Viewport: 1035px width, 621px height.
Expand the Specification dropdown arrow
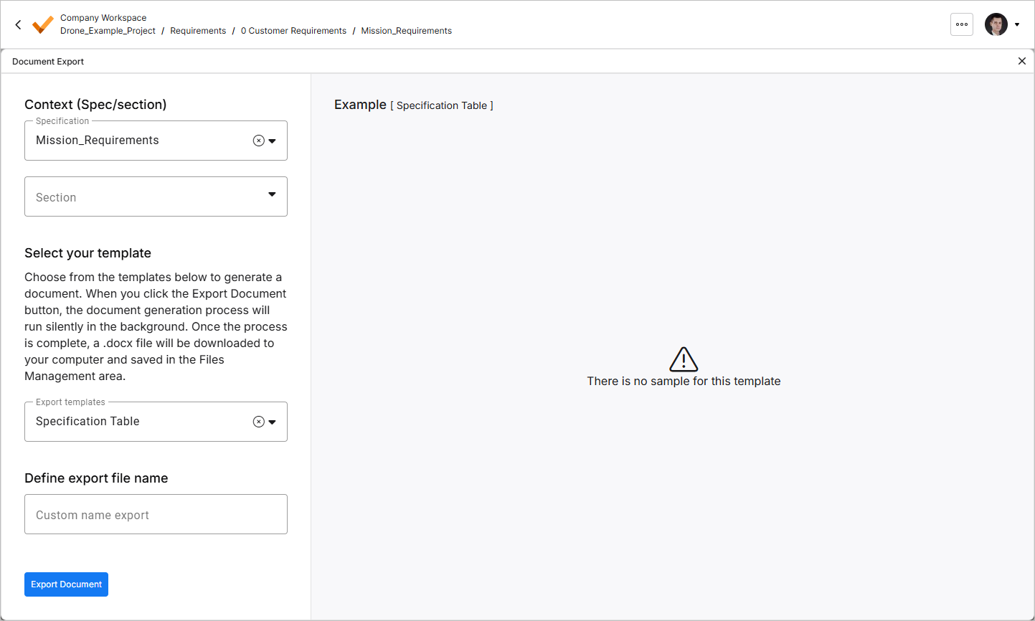click(273, 141)
